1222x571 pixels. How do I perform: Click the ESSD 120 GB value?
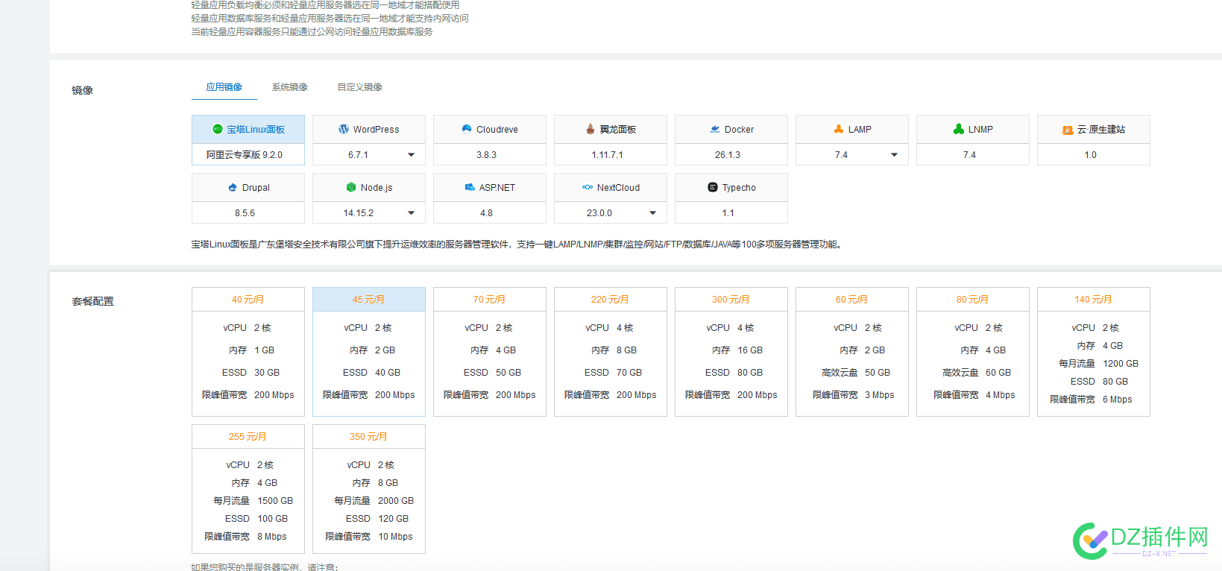[x=394, y=519]
